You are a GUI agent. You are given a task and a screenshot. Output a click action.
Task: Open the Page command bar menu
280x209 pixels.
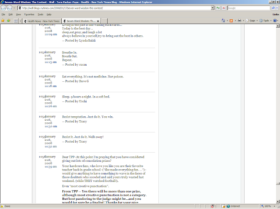[252, 21]
